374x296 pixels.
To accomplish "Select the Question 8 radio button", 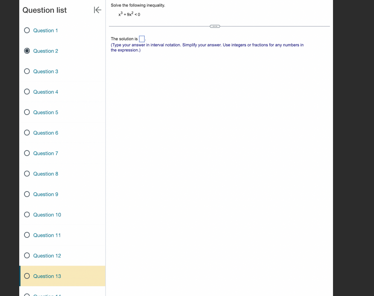I will (x=27, y=174).
